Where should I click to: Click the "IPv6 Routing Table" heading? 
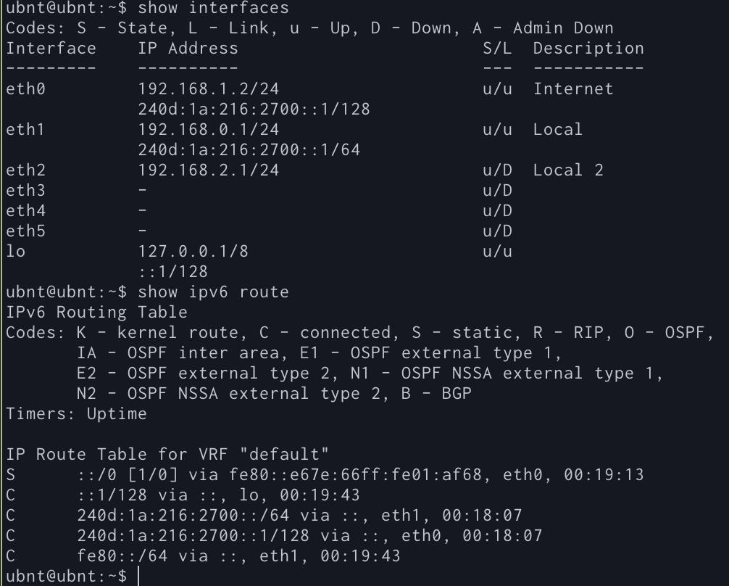pos(96,312)
